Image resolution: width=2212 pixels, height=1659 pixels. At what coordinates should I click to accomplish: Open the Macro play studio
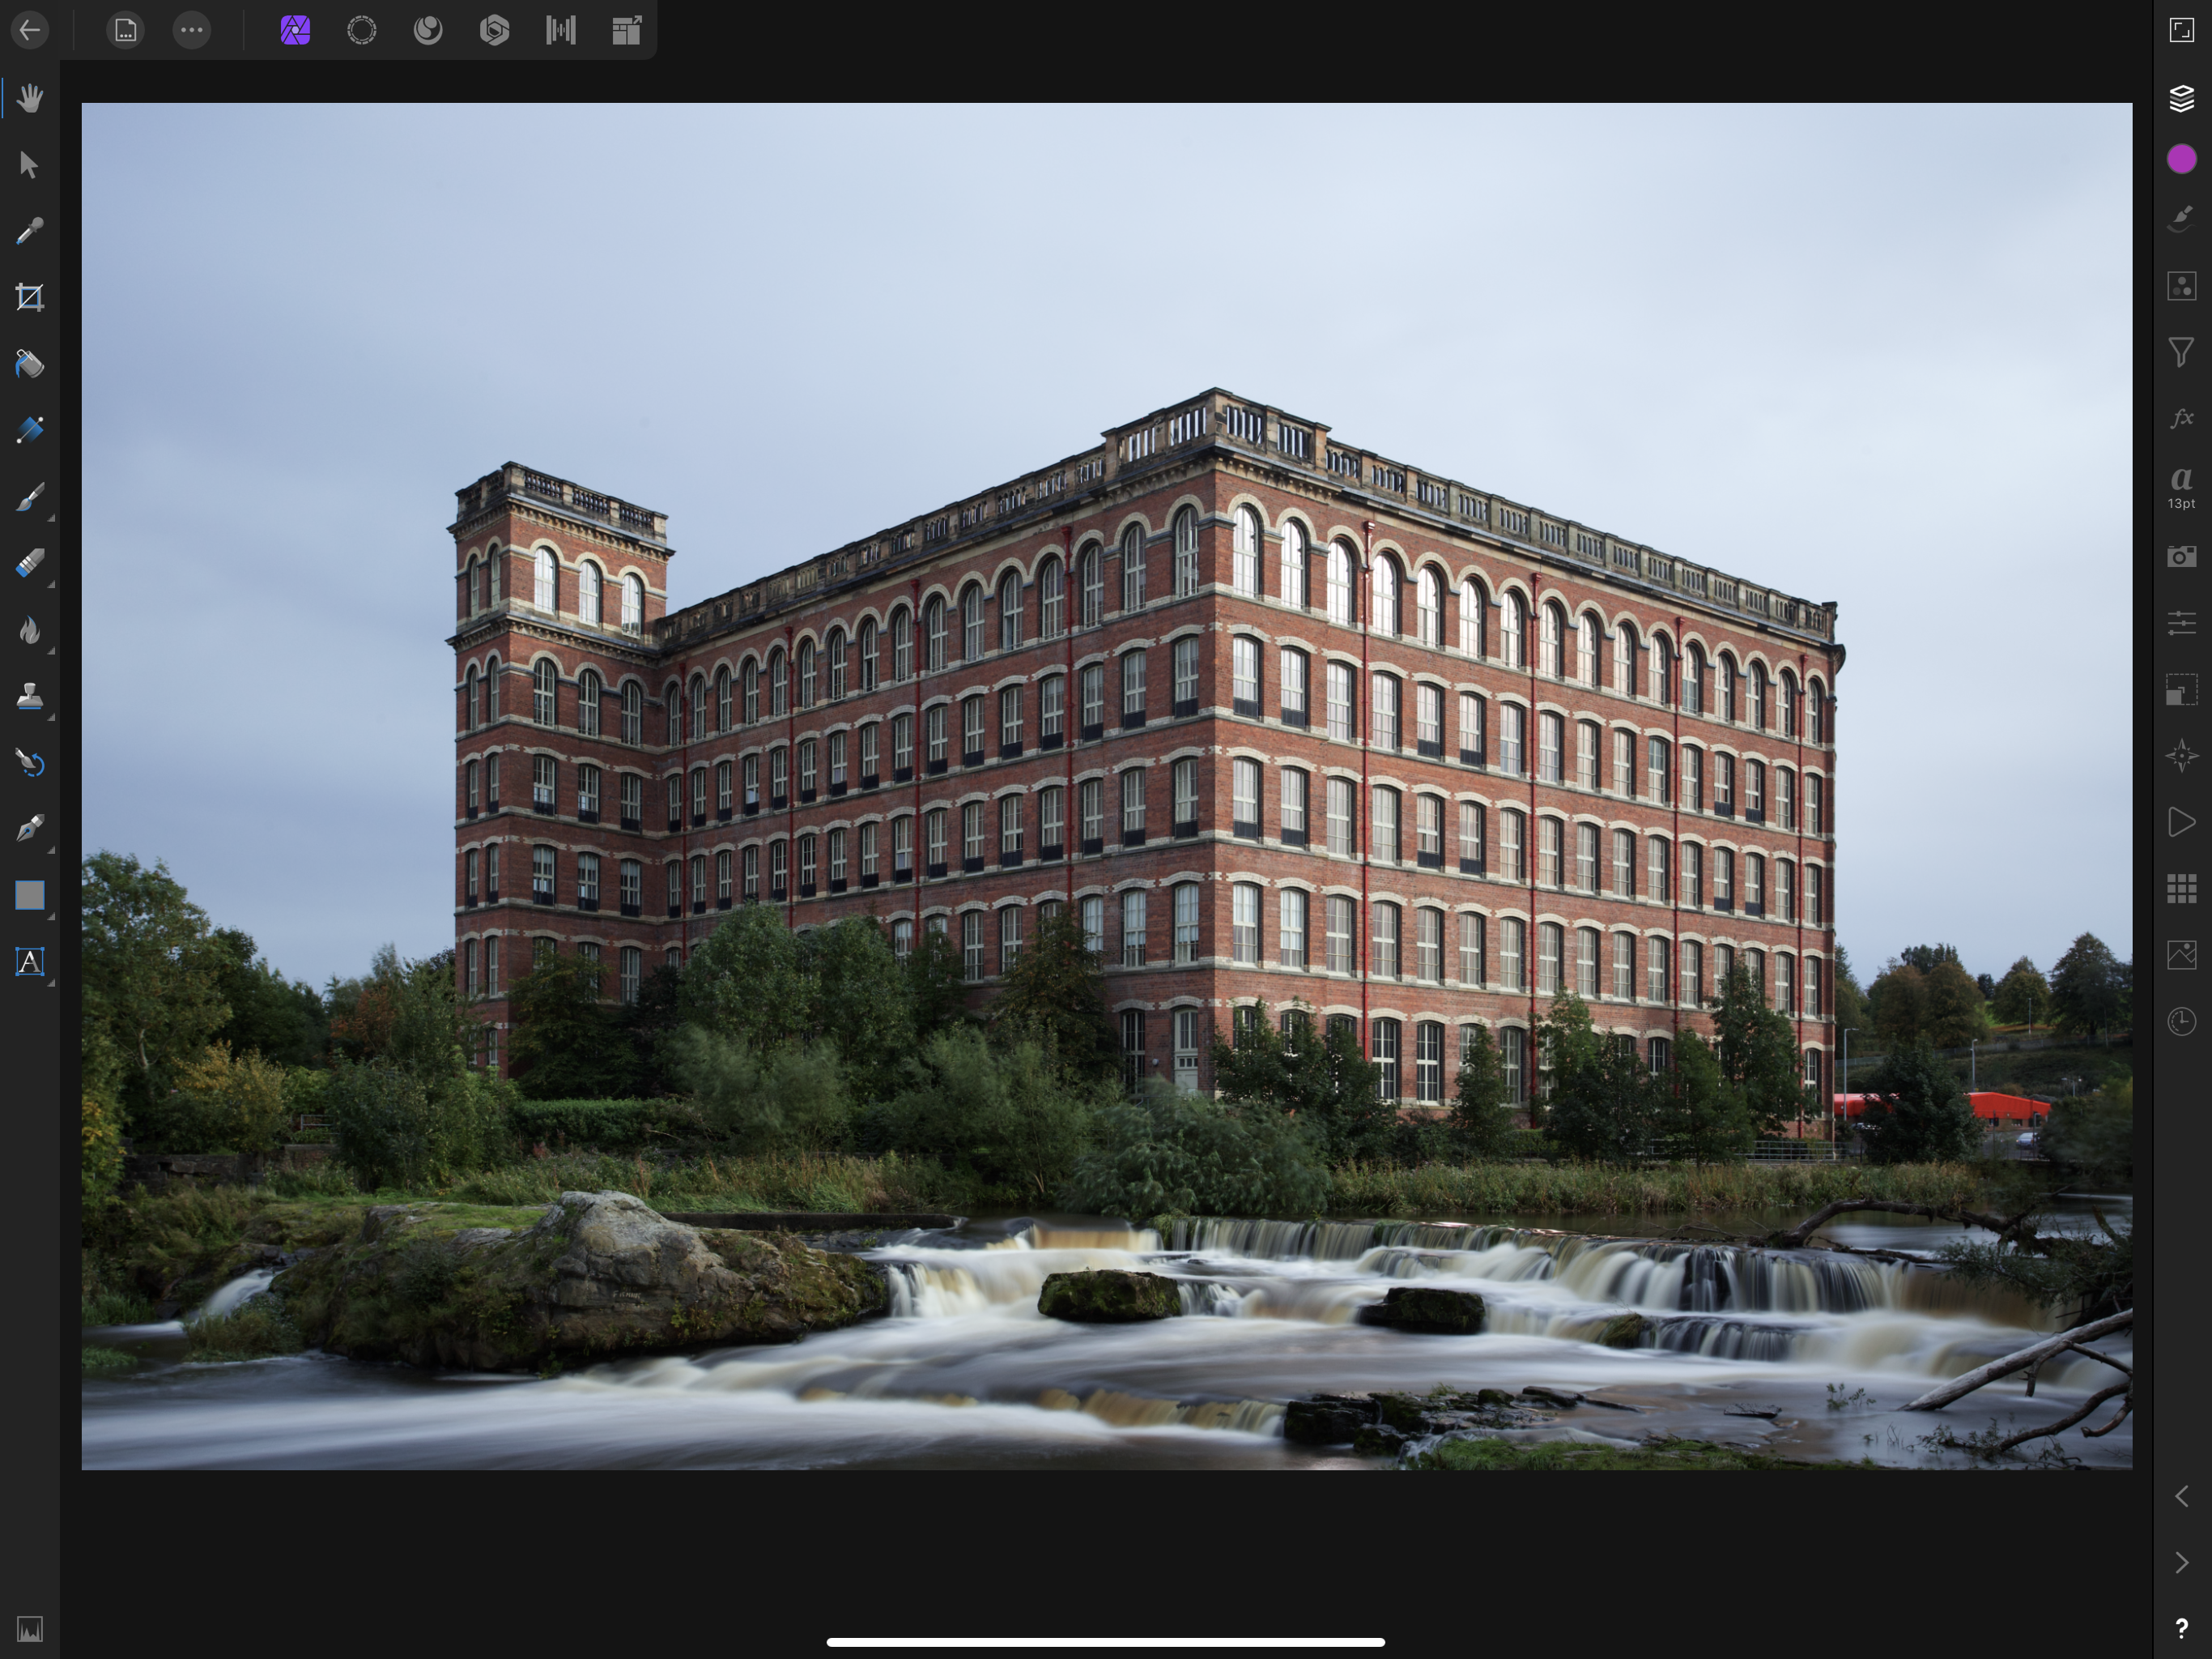[x=2181, y=822]
